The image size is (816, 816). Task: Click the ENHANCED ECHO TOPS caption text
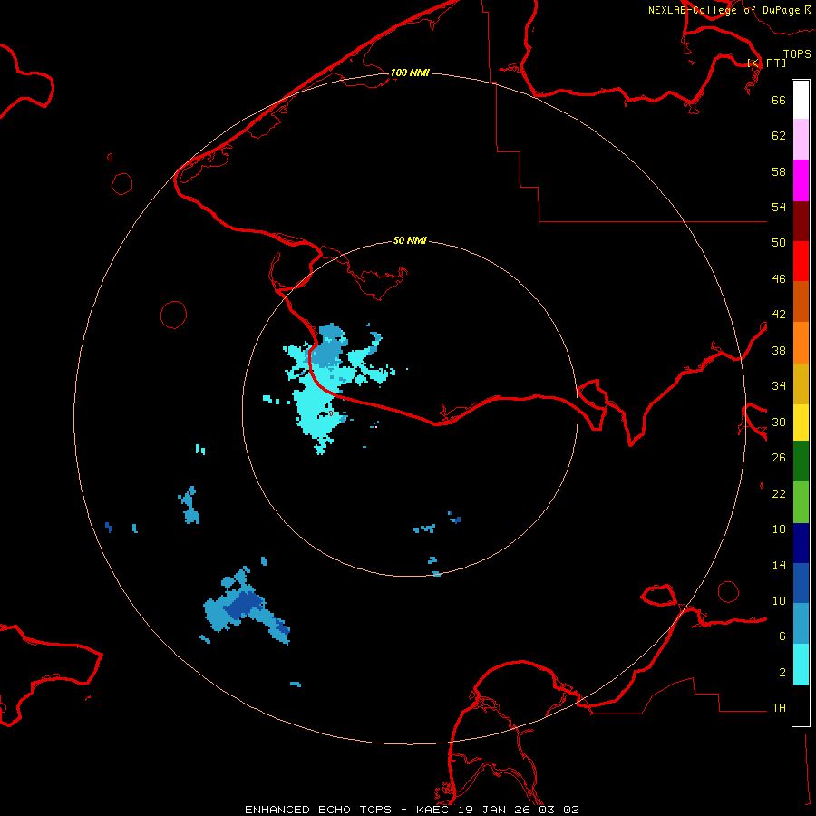[317, 810]
